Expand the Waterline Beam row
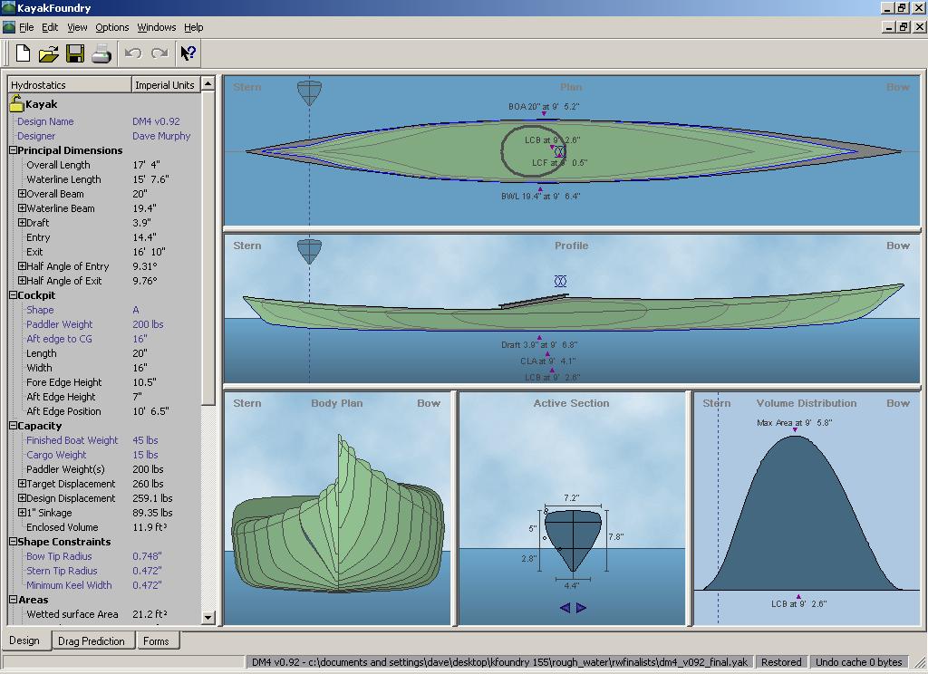Screen dimensions: 928x674 click(x=22, y=208)
